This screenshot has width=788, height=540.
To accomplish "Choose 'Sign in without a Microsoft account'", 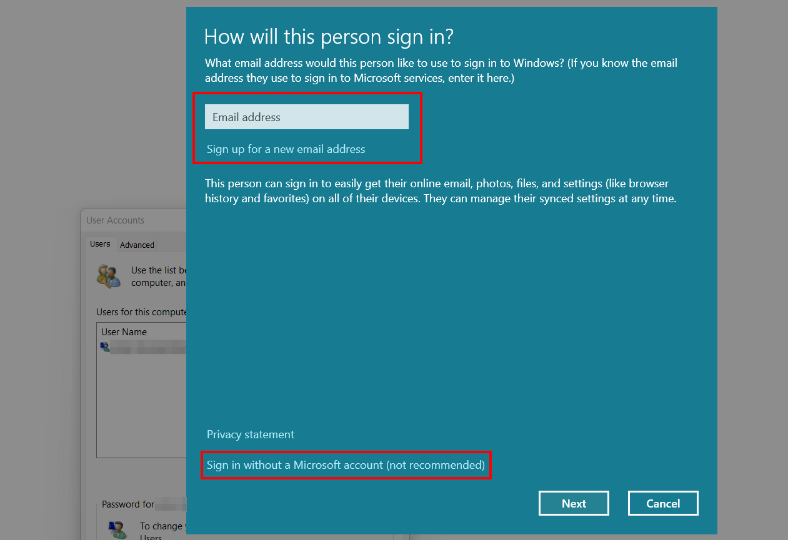I will coord(346,465).
